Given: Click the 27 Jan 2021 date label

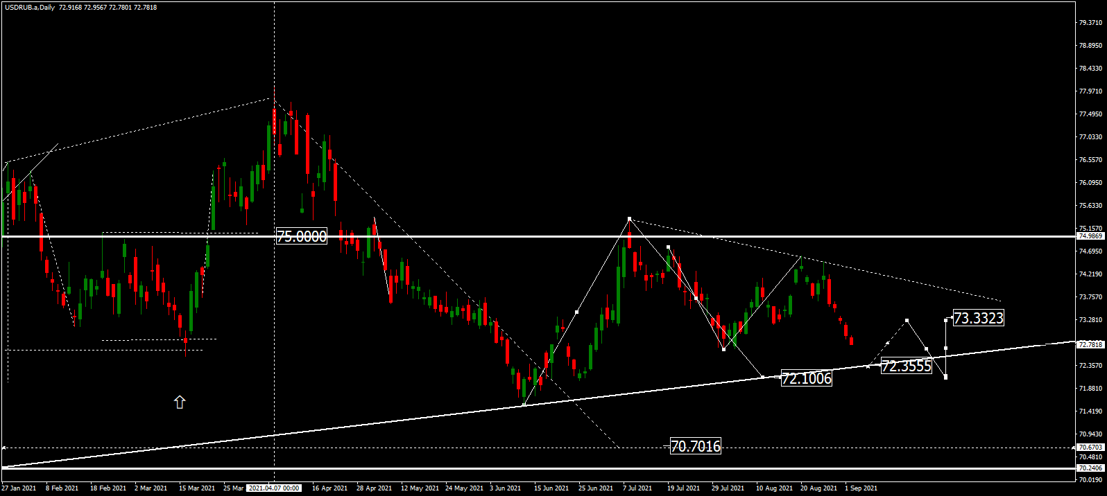Looking at the screenshot, I should [x=19, y=488].
